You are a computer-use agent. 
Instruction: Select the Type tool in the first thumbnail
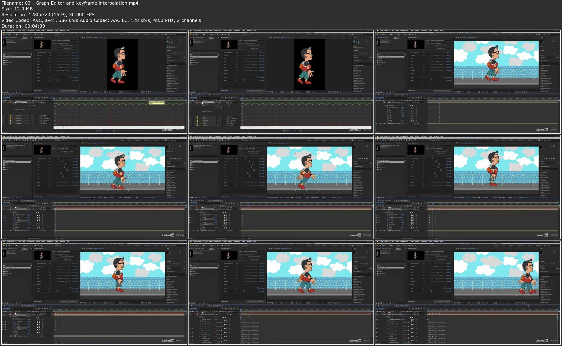click(27, 35)
